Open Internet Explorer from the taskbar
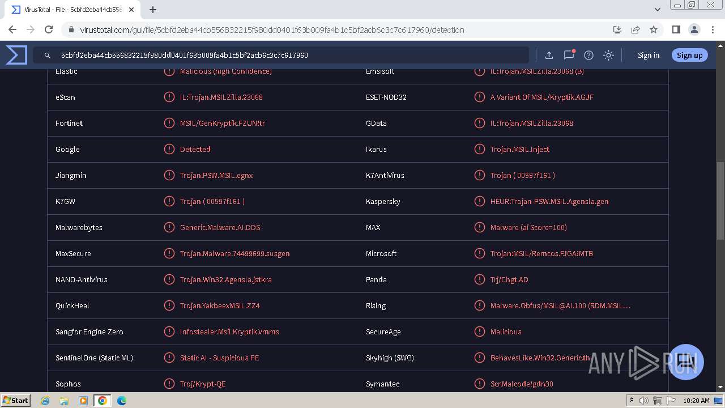This screenshot has width=725, height=408. (45, 401)
